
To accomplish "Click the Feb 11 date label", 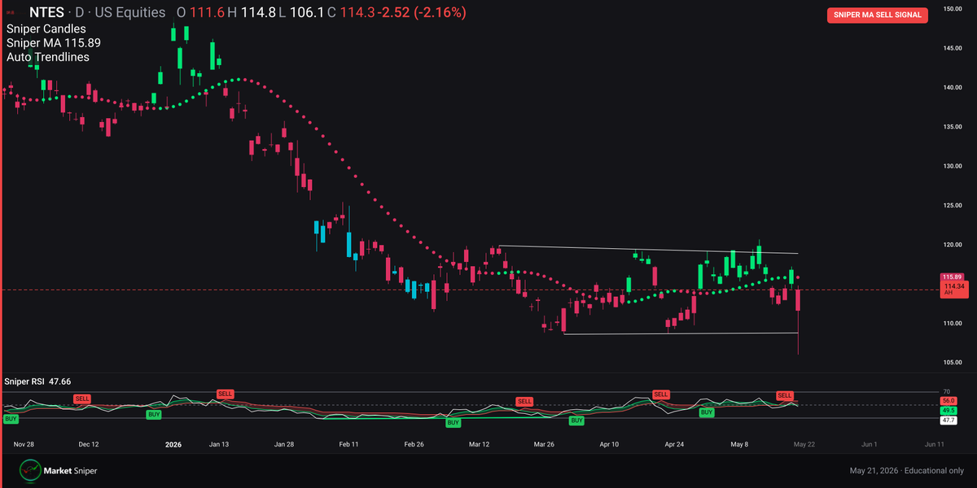I will point(349,445).
